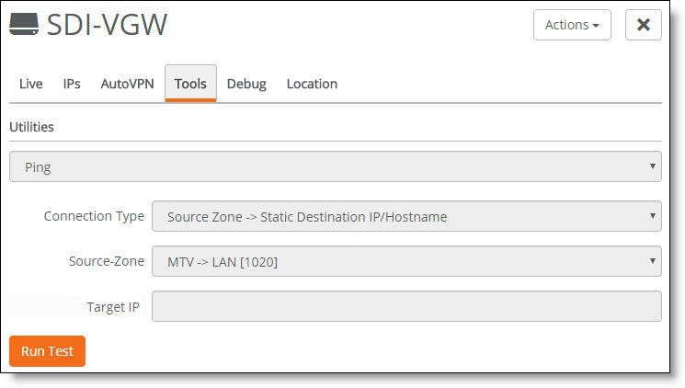This screenshot has height=388, width=685.
Task: Focus the Target IP input field
Action: click(x=406, y=306)
